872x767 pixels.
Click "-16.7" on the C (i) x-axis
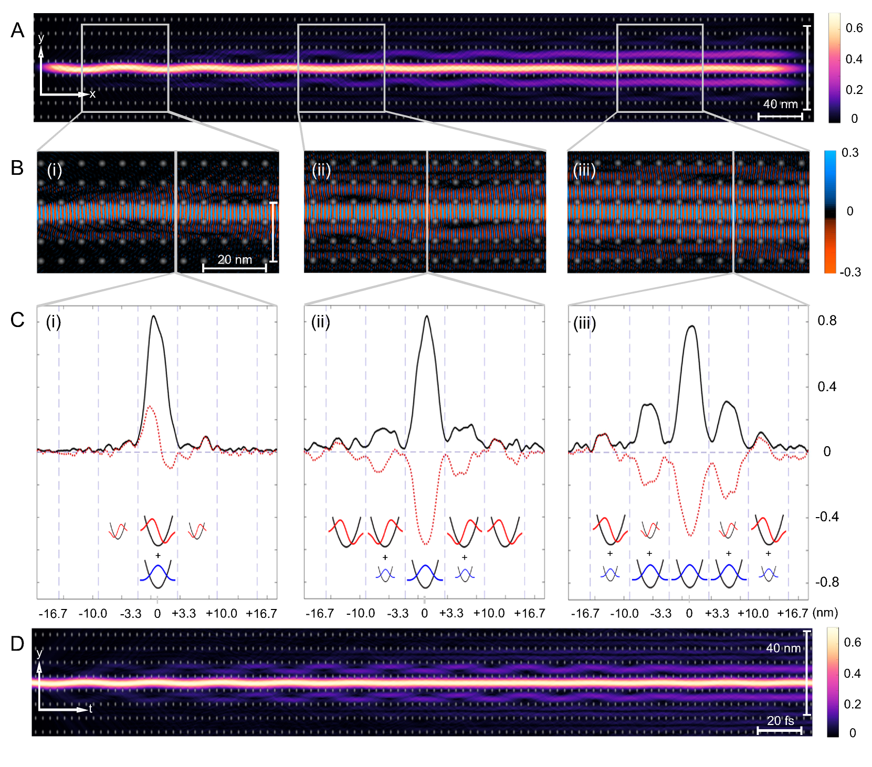(53, 614)
